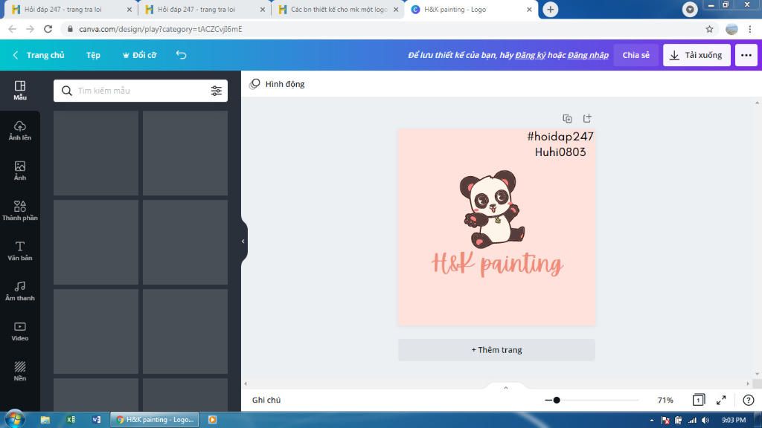Open the Hình động animation option
Viewport: 762px width, 428px height.
click(277, 84)
